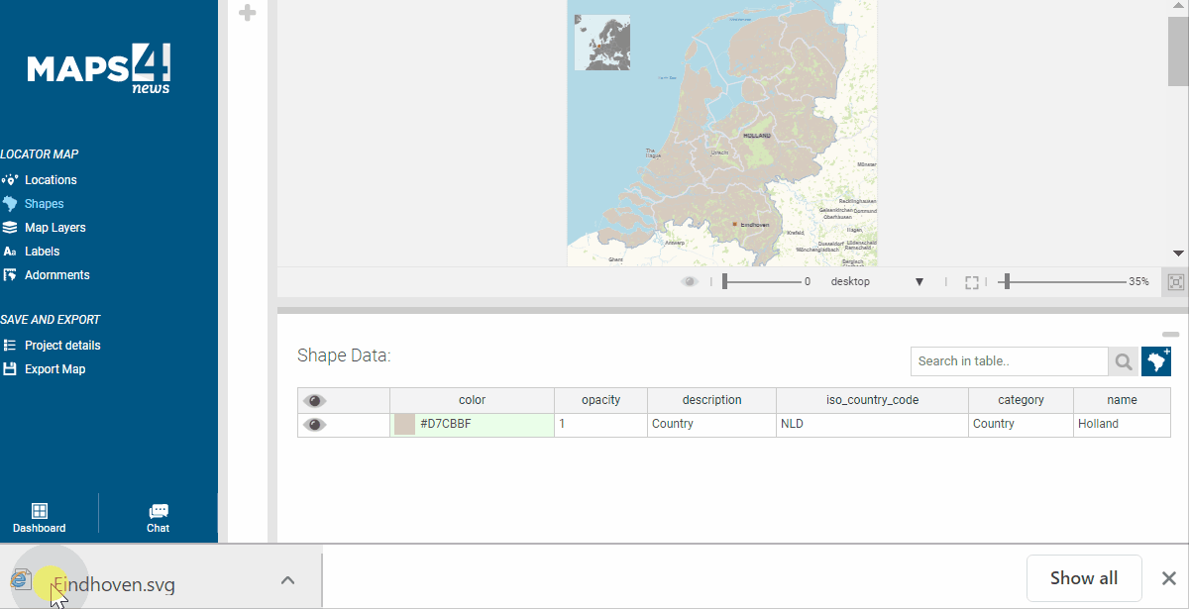Click the Country description cell
1189x609 pixels.
point(711,425)
